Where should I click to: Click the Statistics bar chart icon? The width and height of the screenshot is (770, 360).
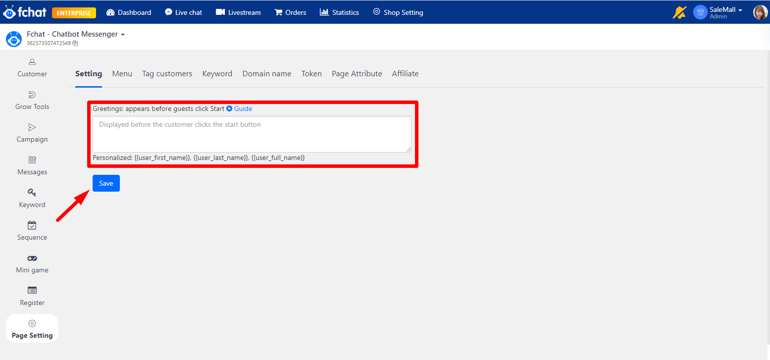[x=324, y=12]
